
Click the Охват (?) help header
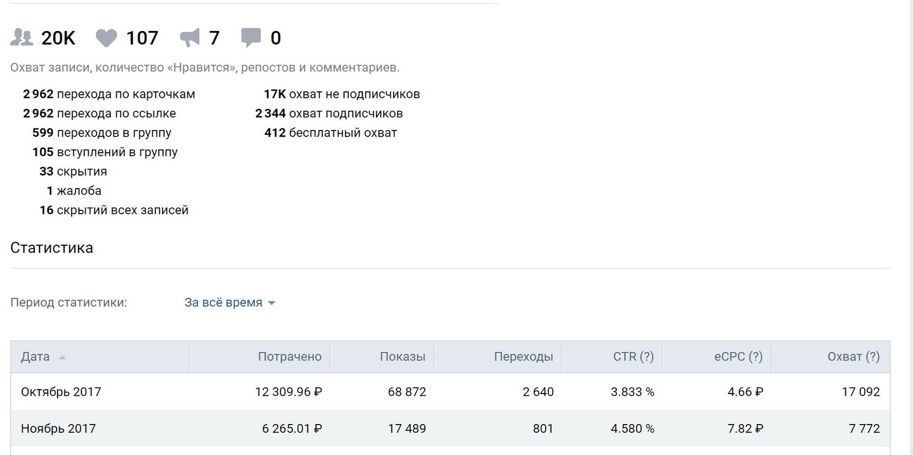tap(853, 357)
